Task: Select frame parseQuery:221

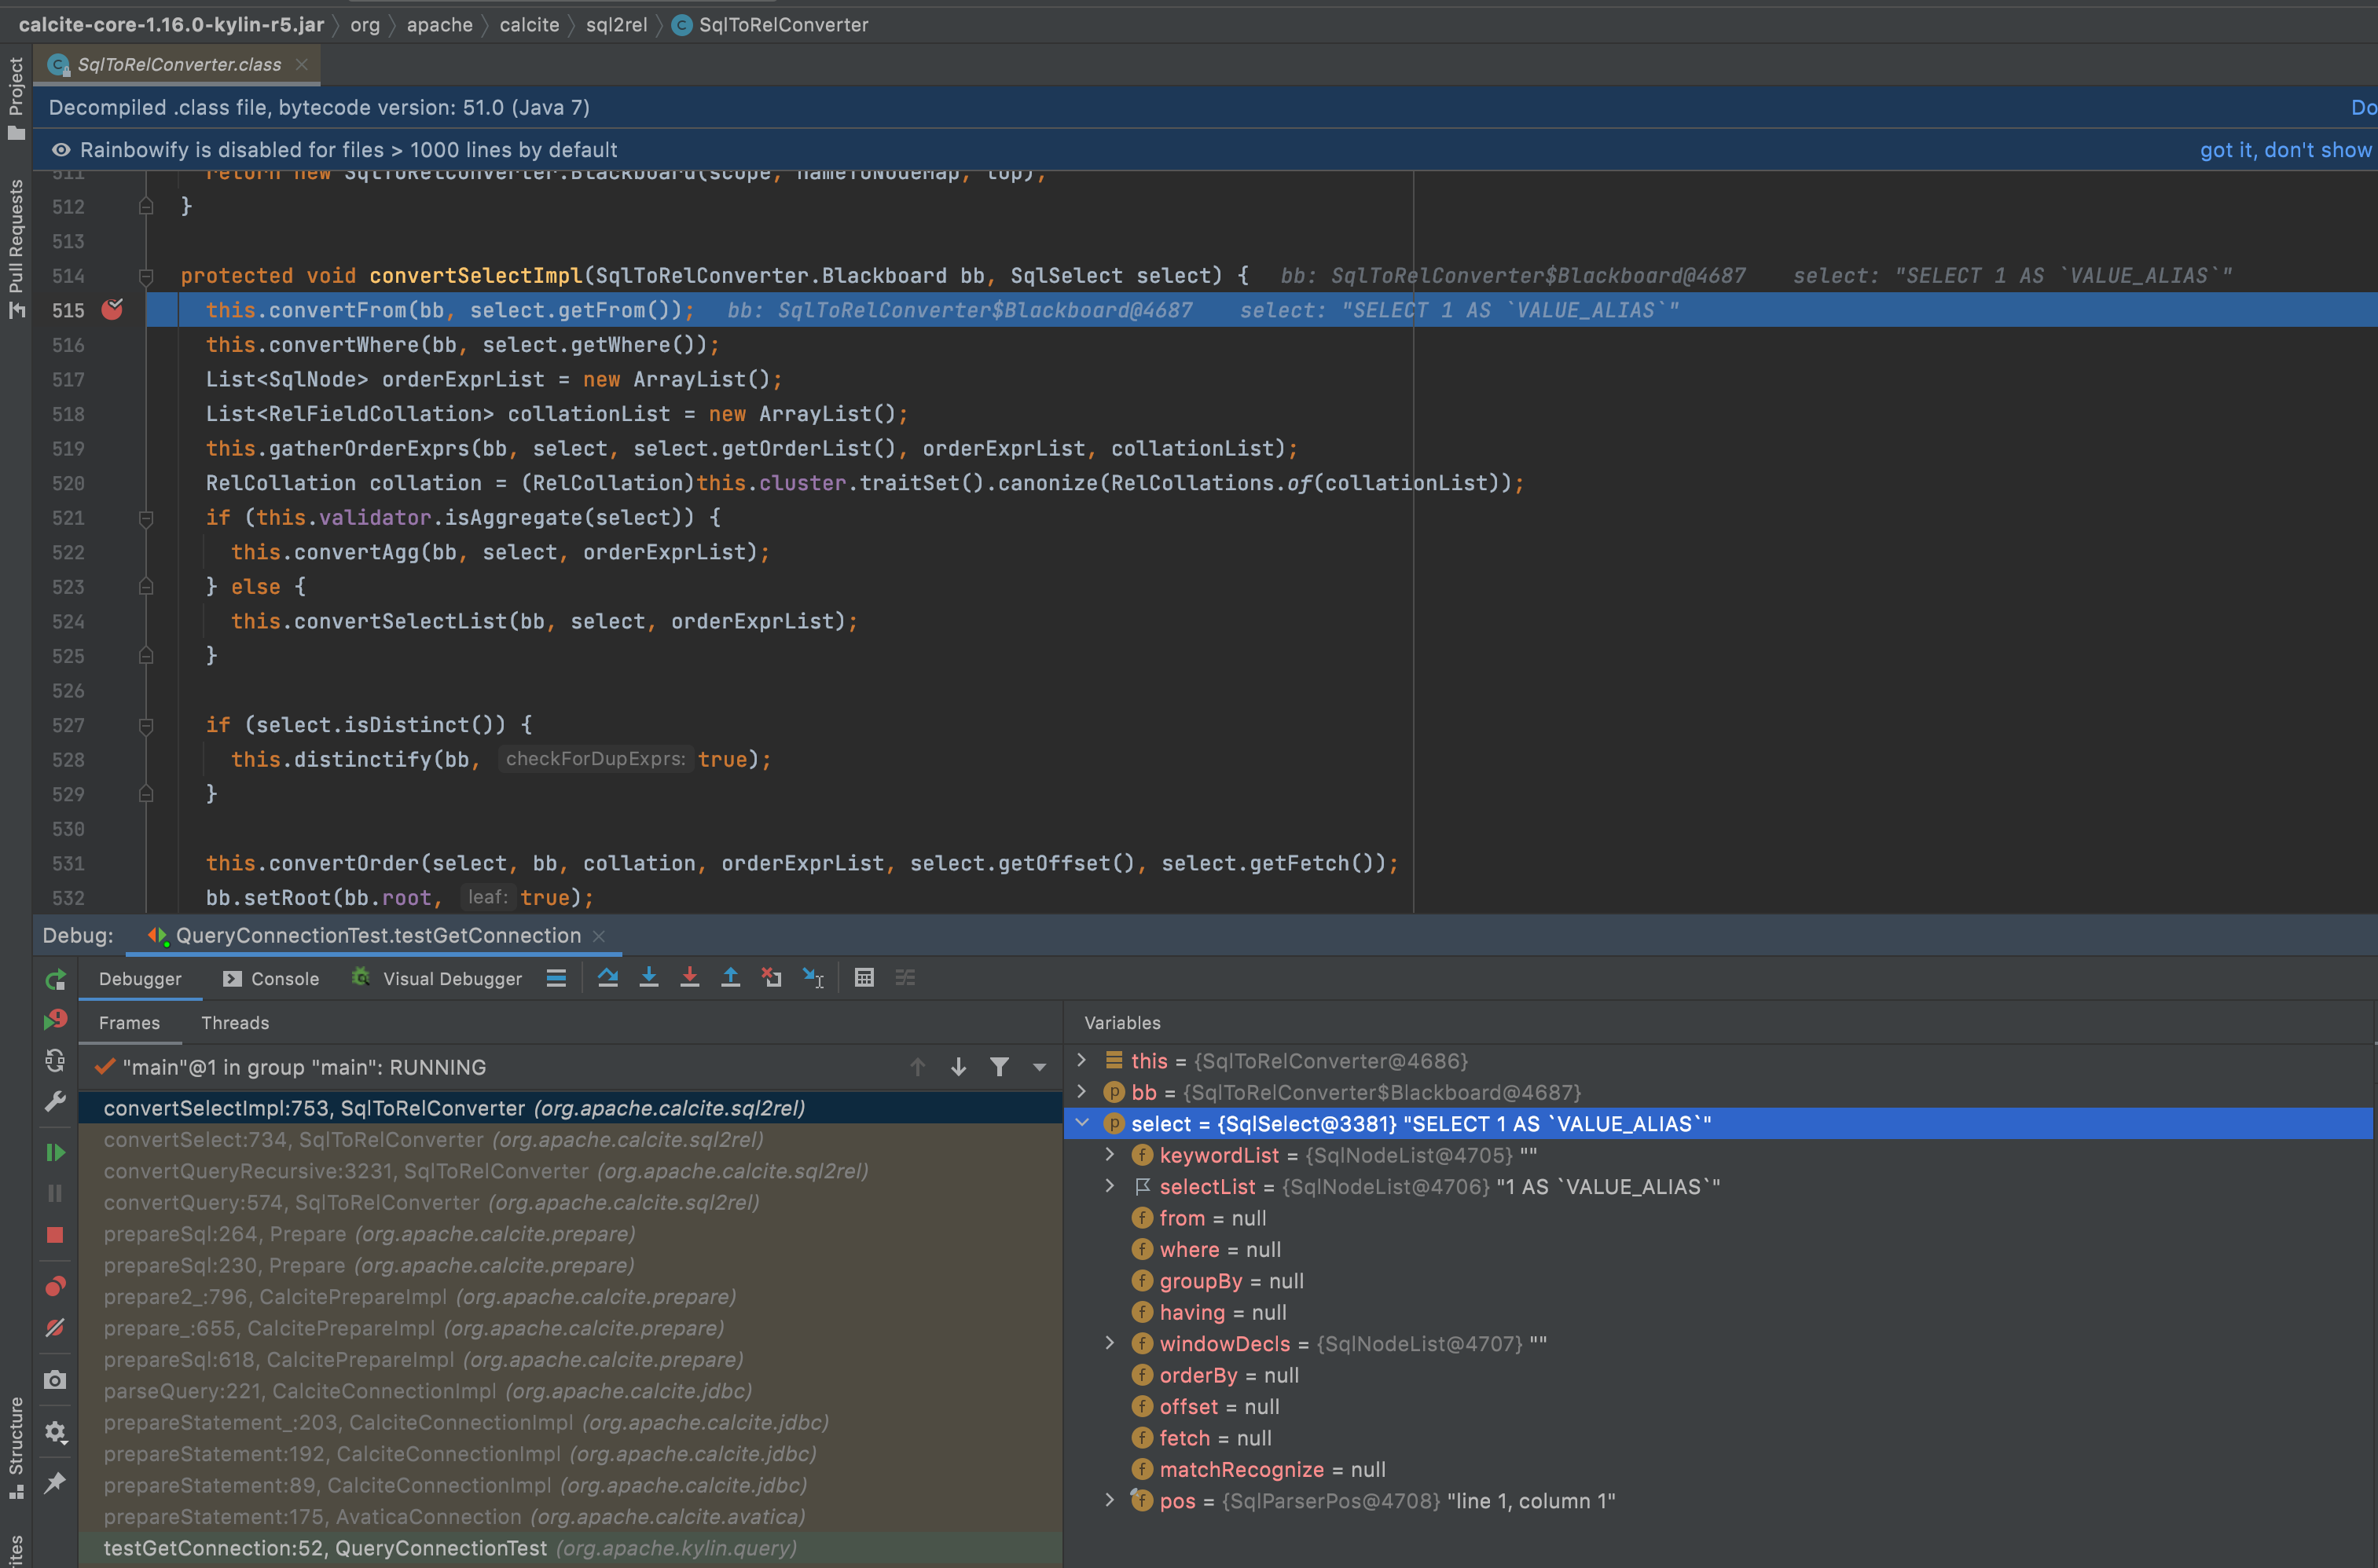Action: coord(571,1391)
